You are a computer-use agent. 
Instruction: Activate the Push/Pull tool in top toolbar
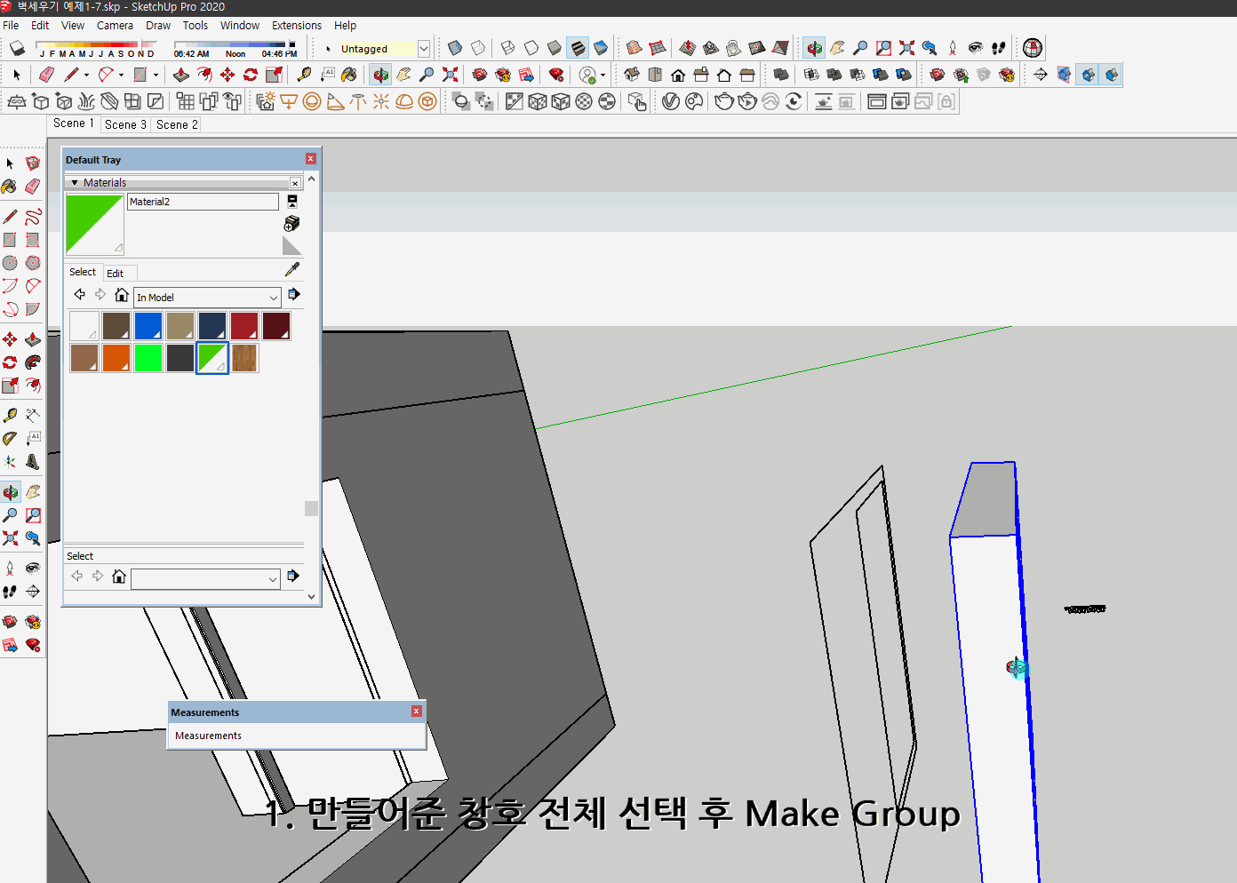[181, 75]
